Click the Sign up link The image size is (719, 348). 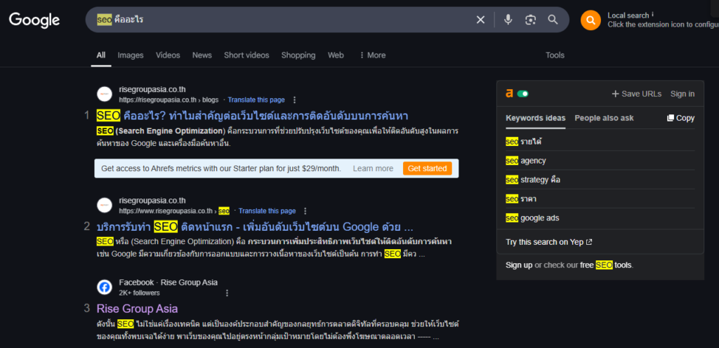click(519, 265)
